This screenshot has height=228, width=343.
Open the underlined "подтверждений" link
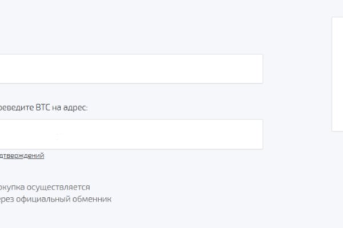click(x=22, y=155)
